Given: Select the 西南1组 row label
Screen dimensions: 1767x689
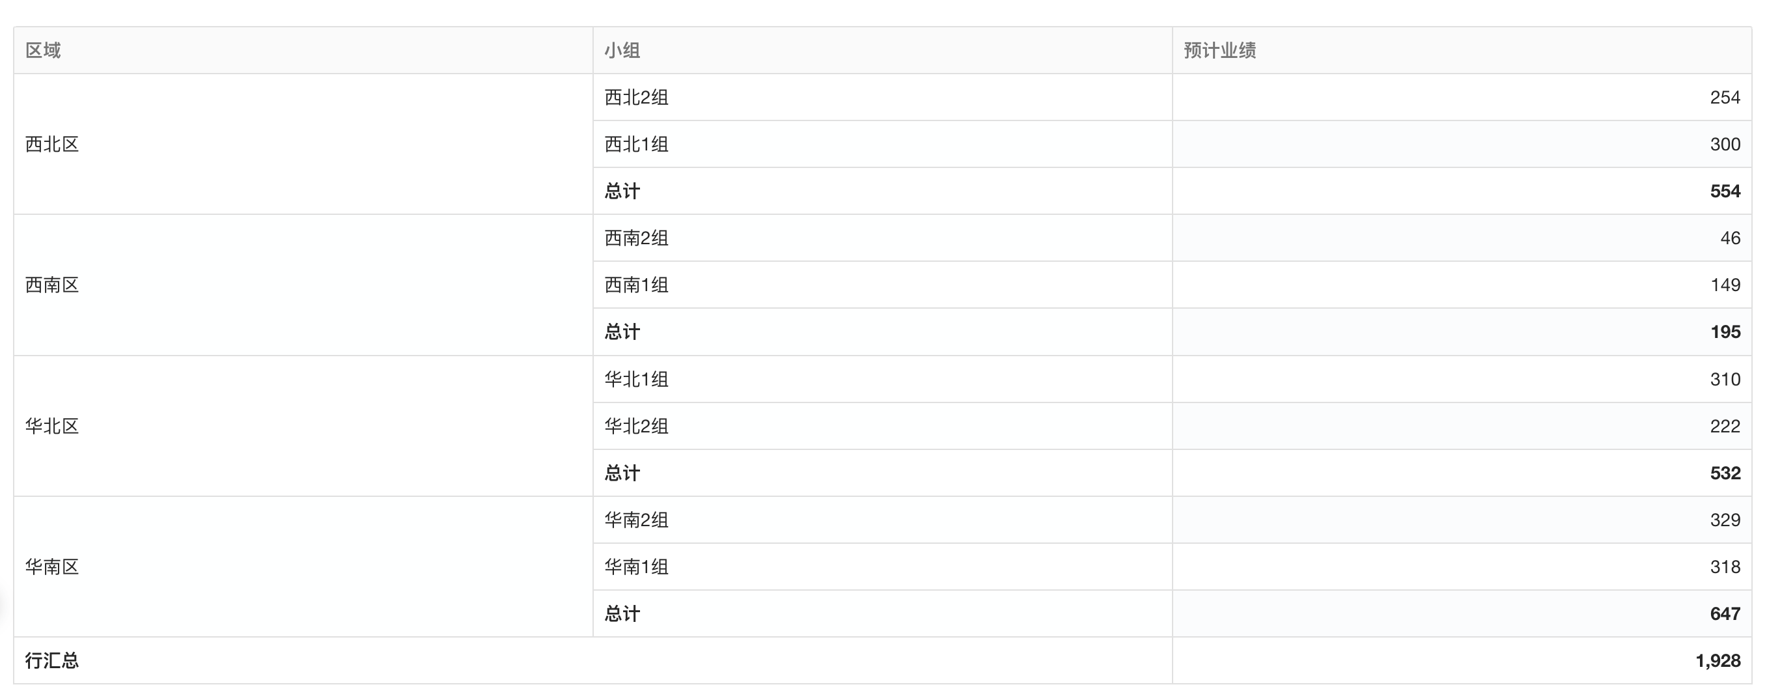Looking at the screenshot, I should click(x=636, y=285).
